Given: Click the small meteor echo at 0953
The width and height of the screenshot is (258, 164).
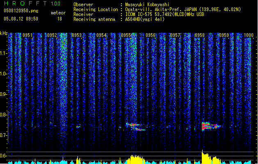Looking at the screenshot, I should click(78, 127).
